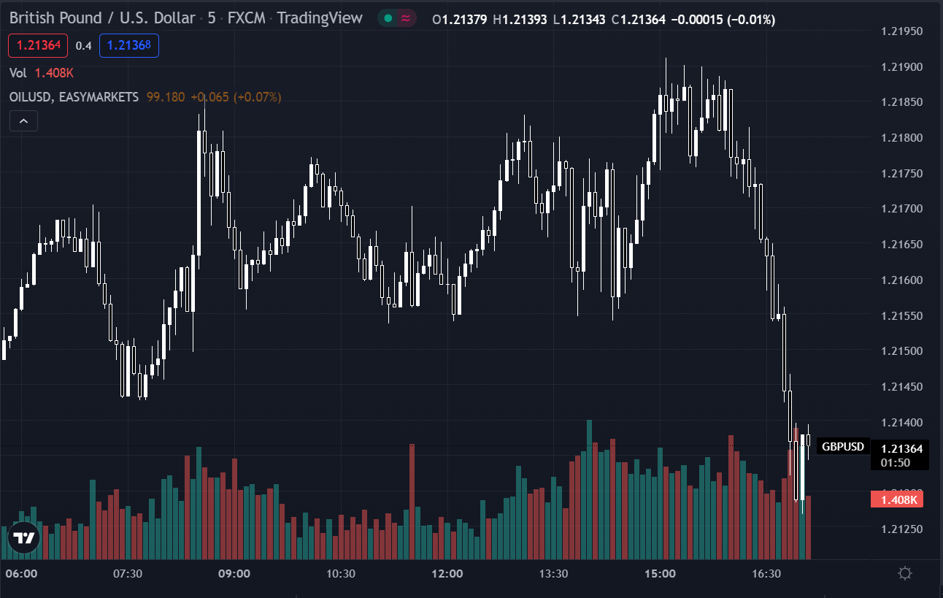Viewport: 943px width, 598px height.
Task: Click the 1.21650 price axis label
Action: click(902, 245)
